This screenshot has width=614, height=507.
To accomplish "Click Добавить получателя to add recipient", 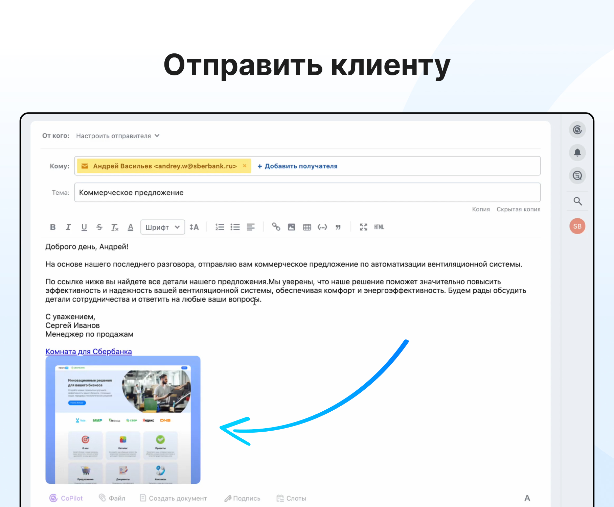I will point(297,166).
